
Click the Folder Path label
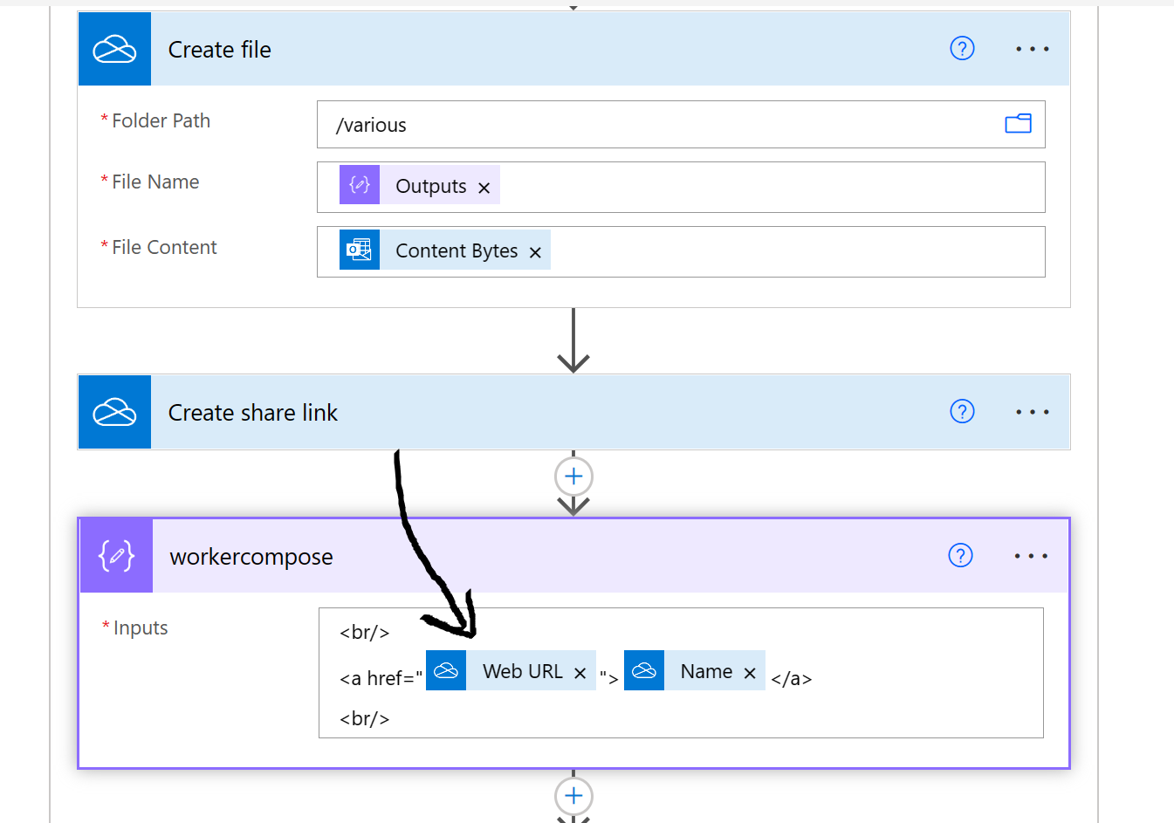coord(161,120)
